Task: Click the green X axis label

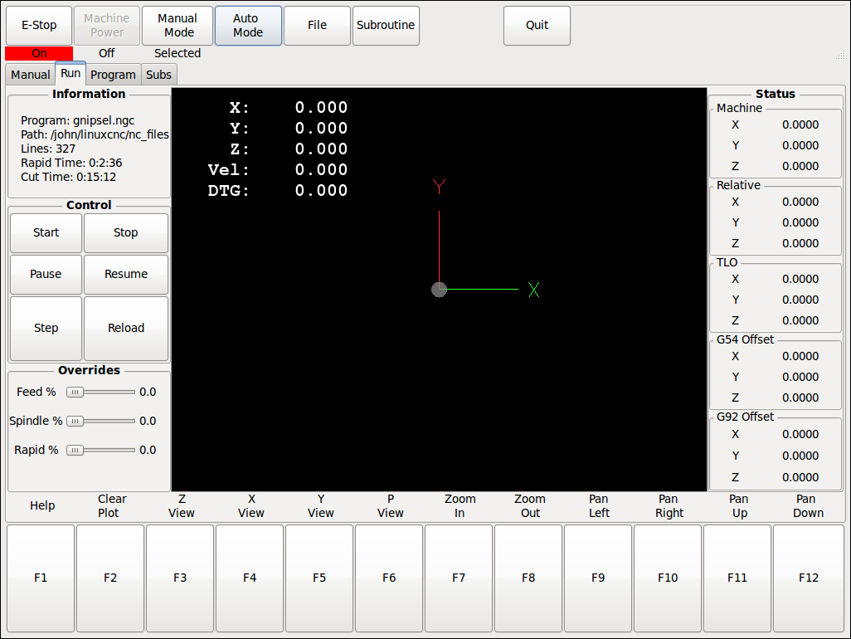Action: (x=533, y=290)
